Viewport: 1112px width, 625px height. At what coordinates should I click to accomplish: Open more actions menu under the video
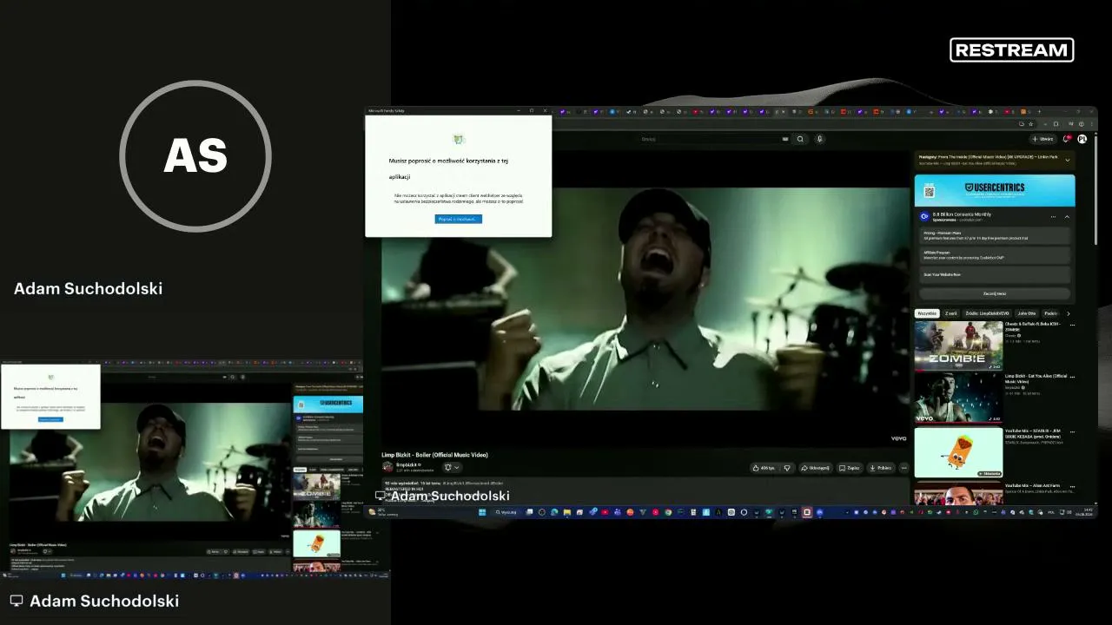tap(903, 468)
